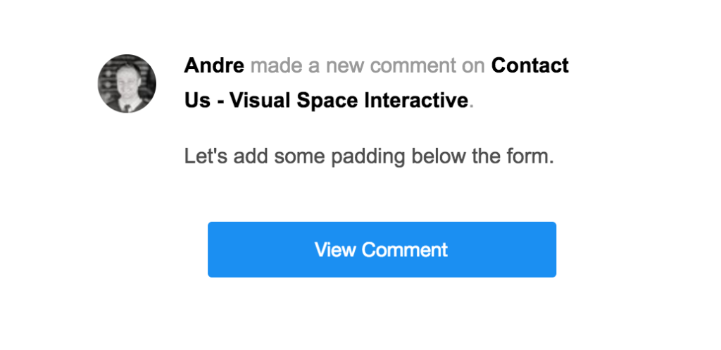Click the word "Interactive" in the page title
This screenshot has height=350, width=721.
[x=415, y=101]
